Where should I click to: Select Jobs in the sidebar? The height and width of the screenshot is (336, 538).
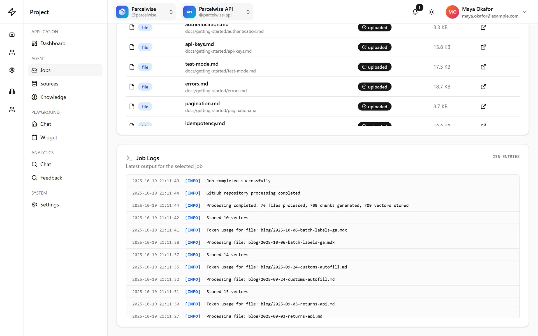coord(65,70)
